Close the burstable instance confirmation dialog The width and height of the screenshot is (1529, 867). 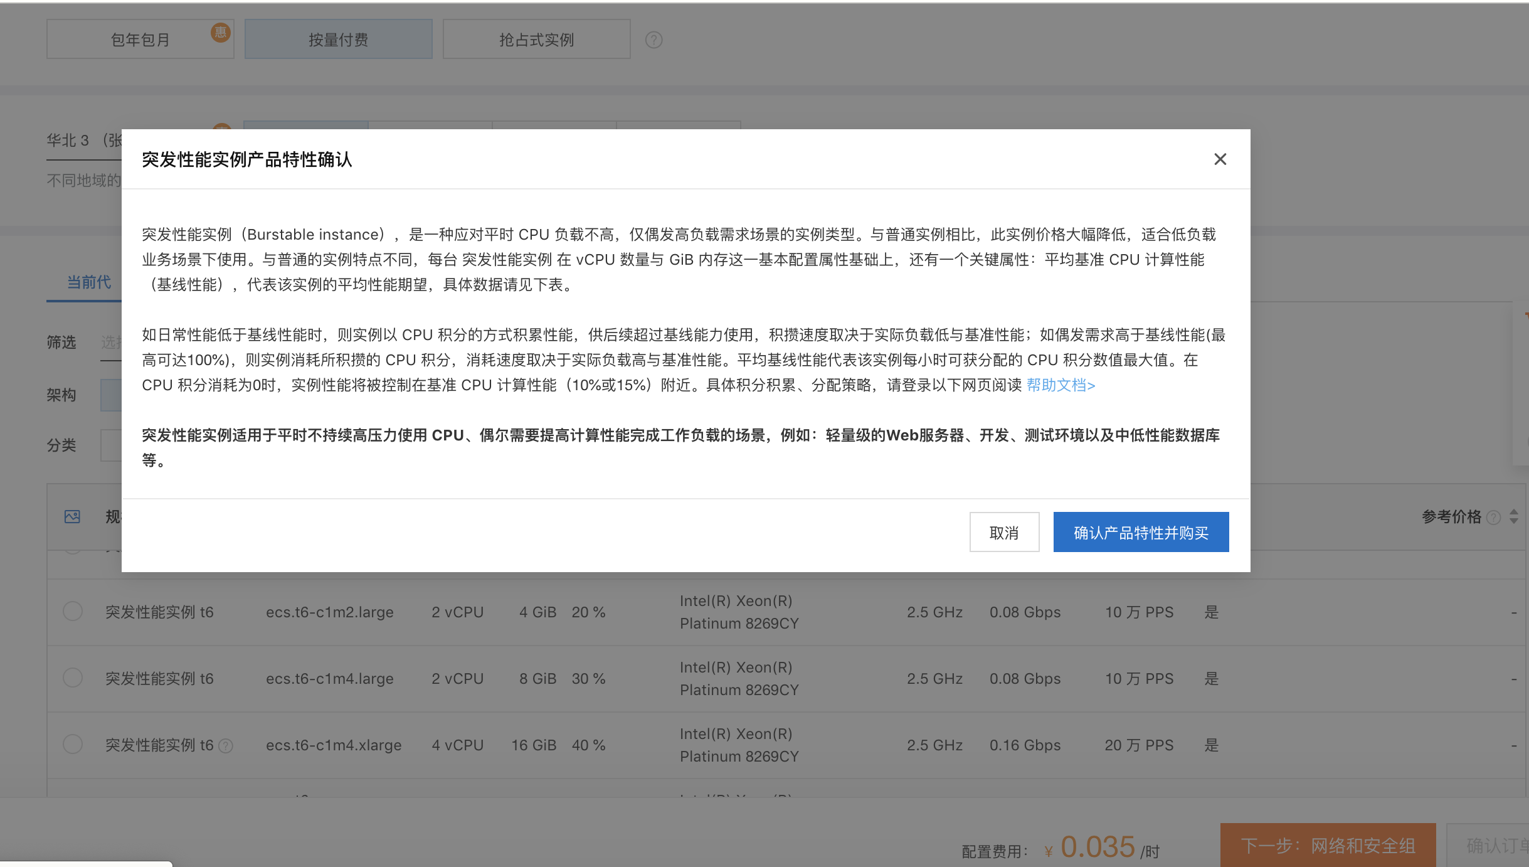[x=1220, y=159]
